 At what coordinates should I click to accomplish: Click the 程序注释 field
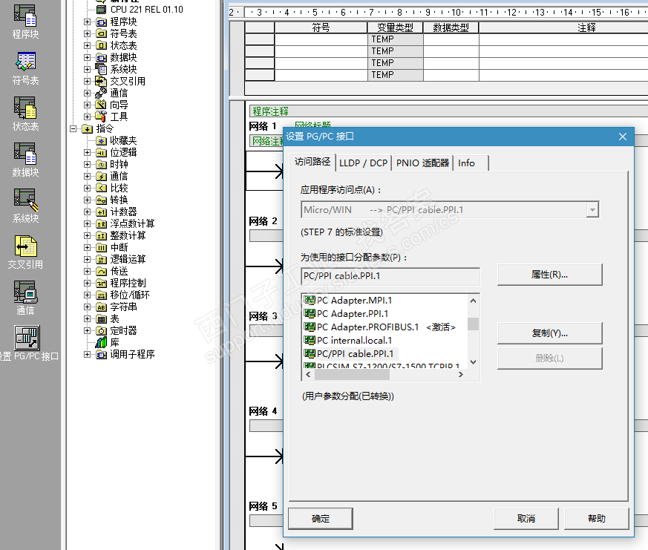click(448, 111)
